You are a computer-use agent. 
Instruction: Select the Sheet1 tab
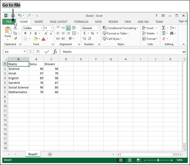coord(33,154)
